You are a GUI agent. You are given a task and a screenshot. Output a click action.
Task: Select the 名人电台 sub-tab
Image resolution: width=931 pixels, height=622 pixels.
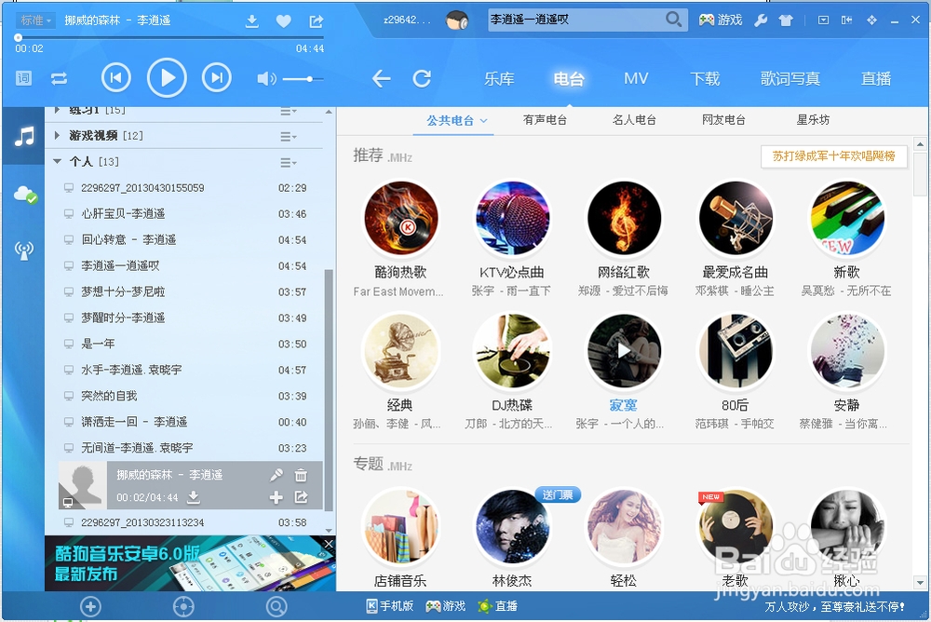[634, 120]
